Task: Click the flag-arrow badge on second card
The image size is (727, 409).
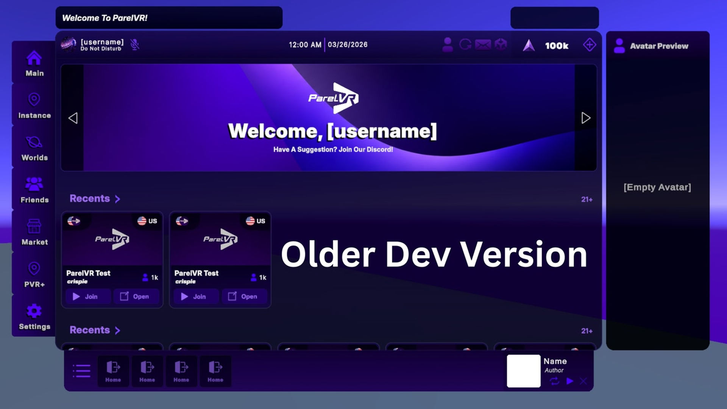Action: pos(182,221)
